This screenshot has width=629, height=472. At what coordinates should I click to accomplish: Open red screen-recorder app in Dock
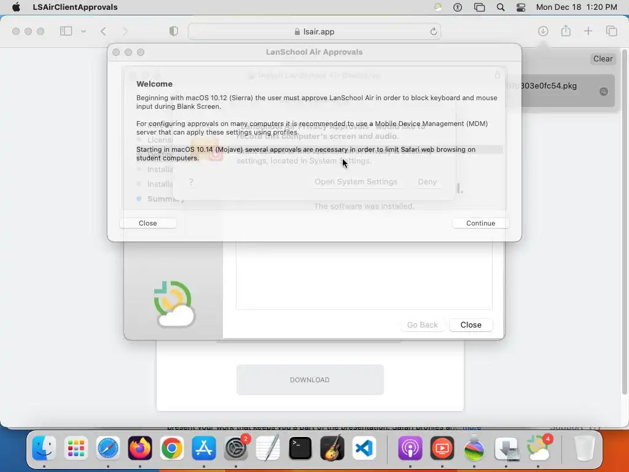click(x=442, y=448)
